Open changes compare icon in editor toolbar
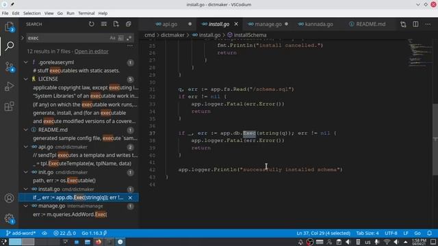Screen dimensions: 438x246 tap(403, 25)
